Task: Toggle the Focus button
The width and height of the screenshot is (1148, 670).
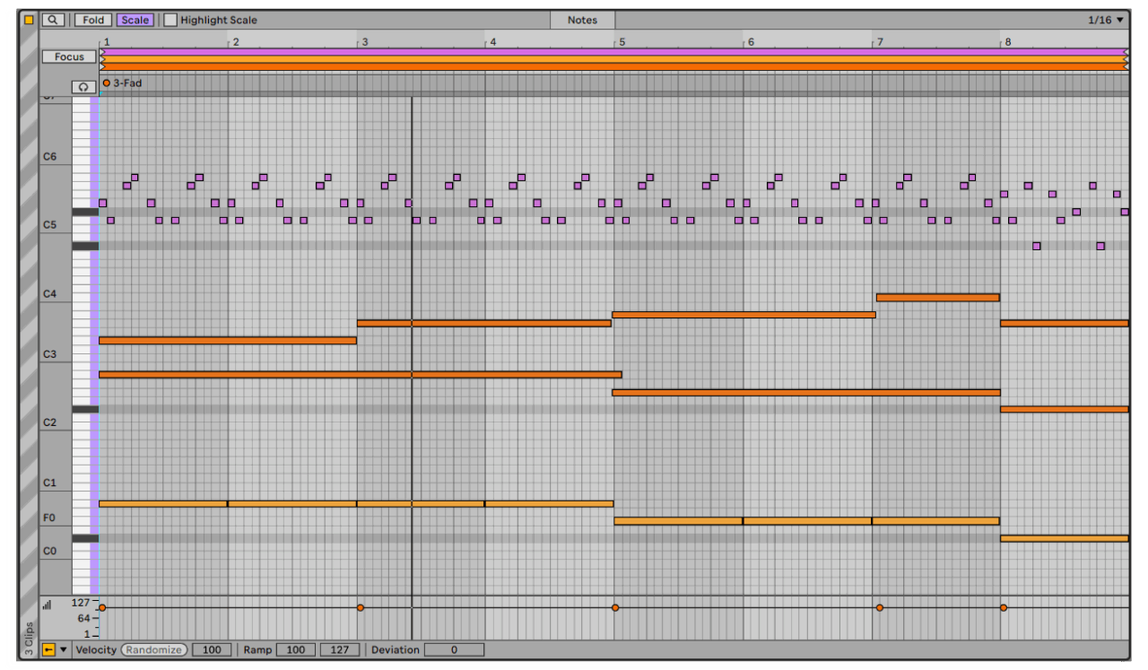Action: point(69,57)
